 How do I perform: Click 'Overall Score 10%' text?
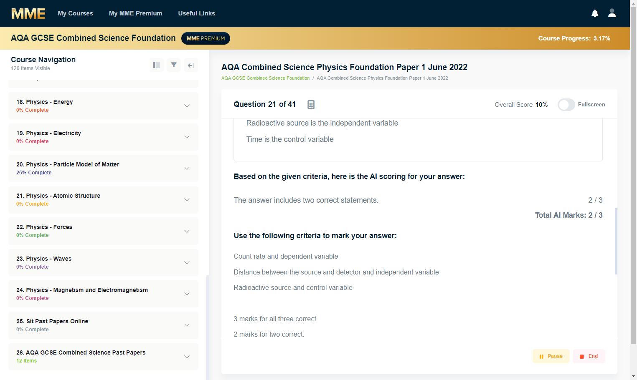[521, 105]
